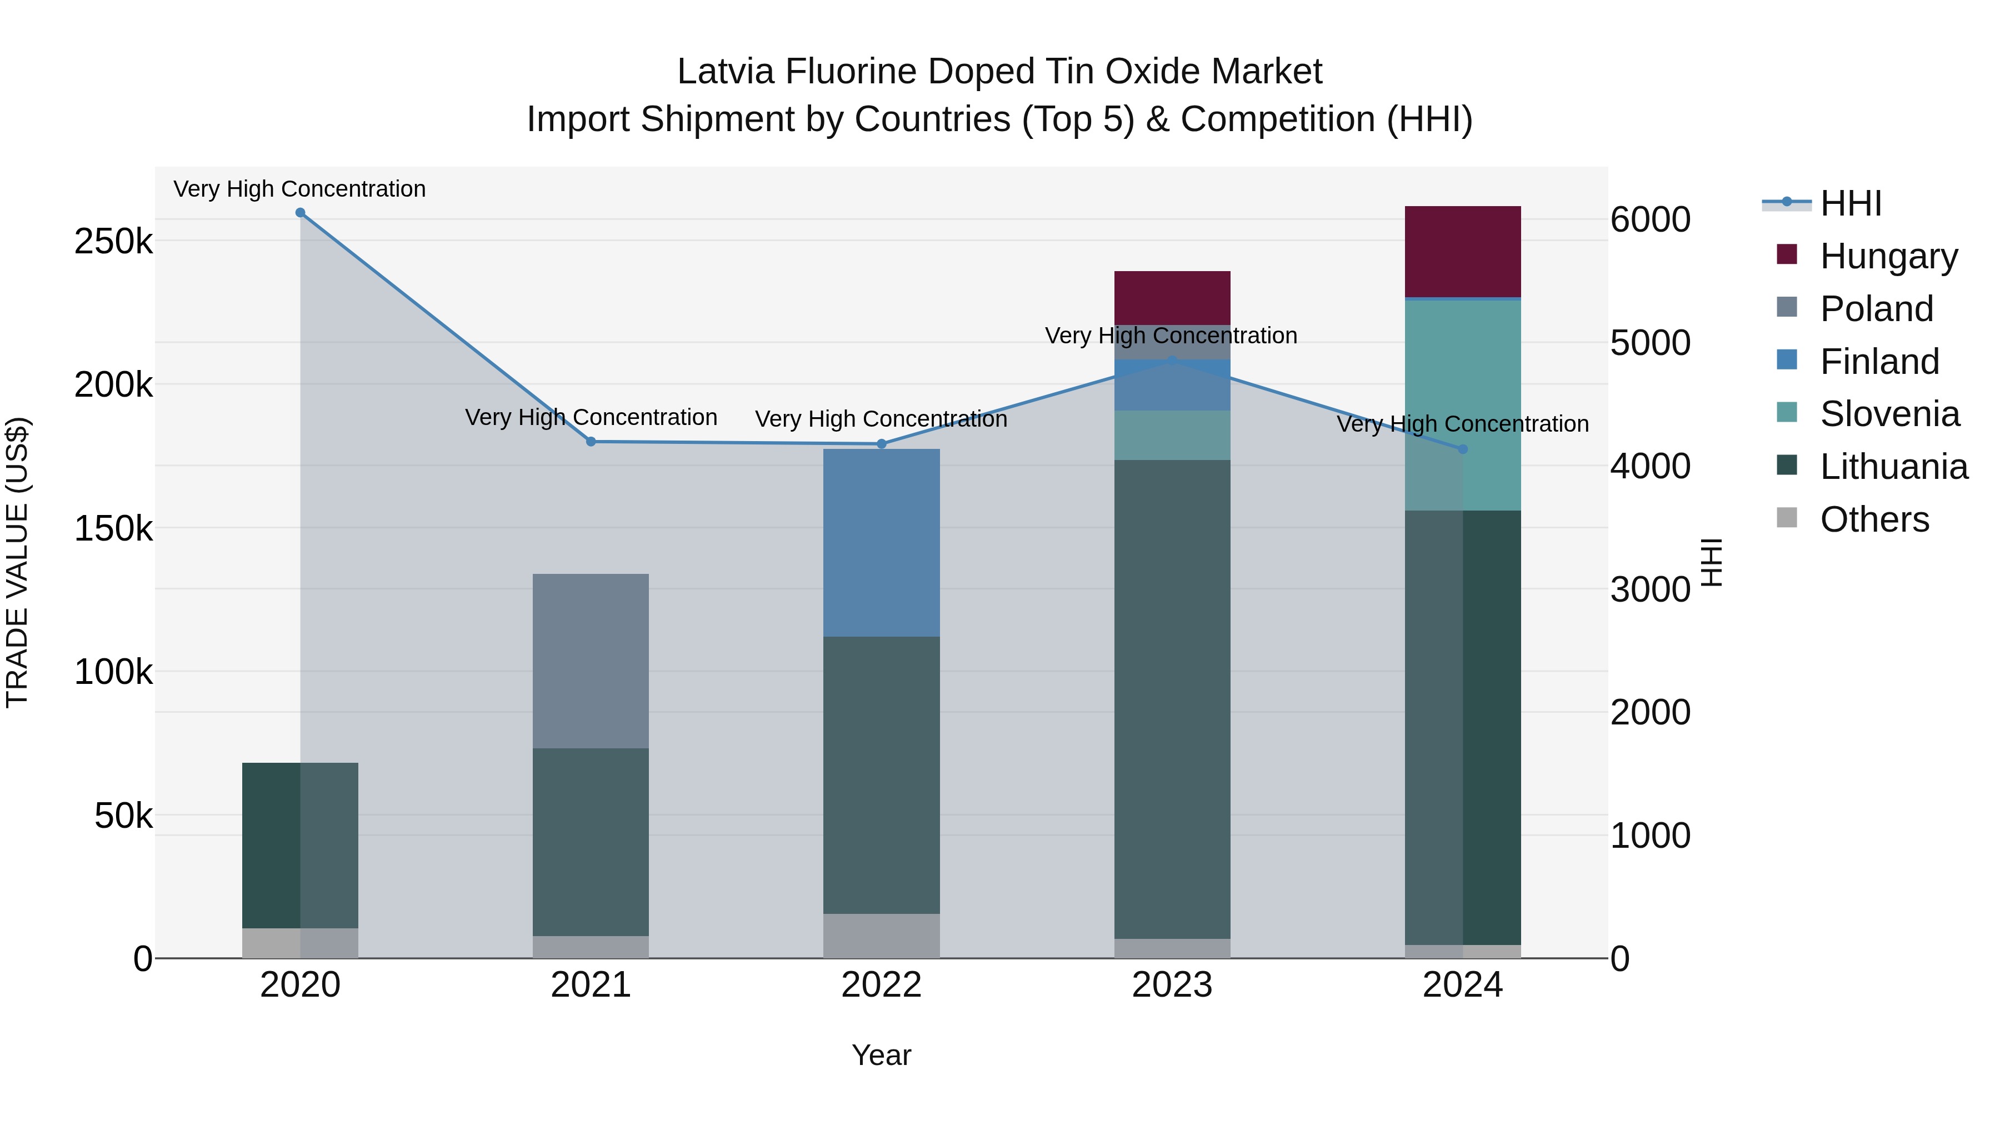Click the Others grey legend swatch
This screenshot has height=1125, width=2000.
tap(1787, 518)
